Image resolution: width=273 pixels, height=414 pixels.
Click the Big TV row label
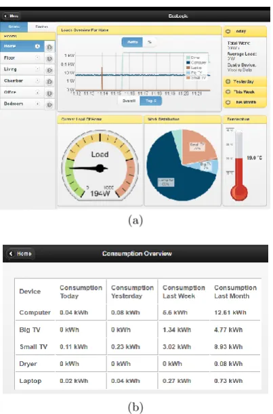click(x=30, y=330)
